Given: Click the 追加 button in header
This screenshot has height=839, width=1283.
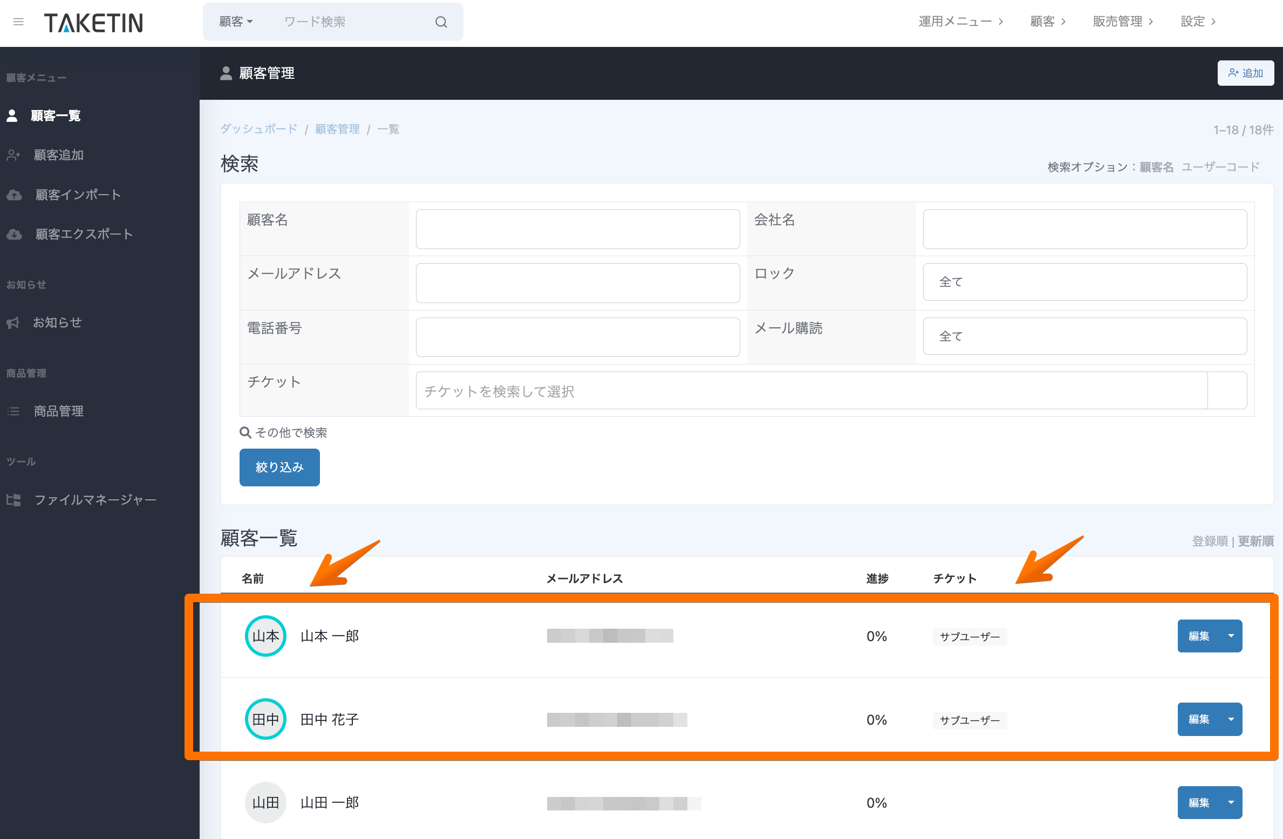Looking at the screenshot, I should [1245, 73].
